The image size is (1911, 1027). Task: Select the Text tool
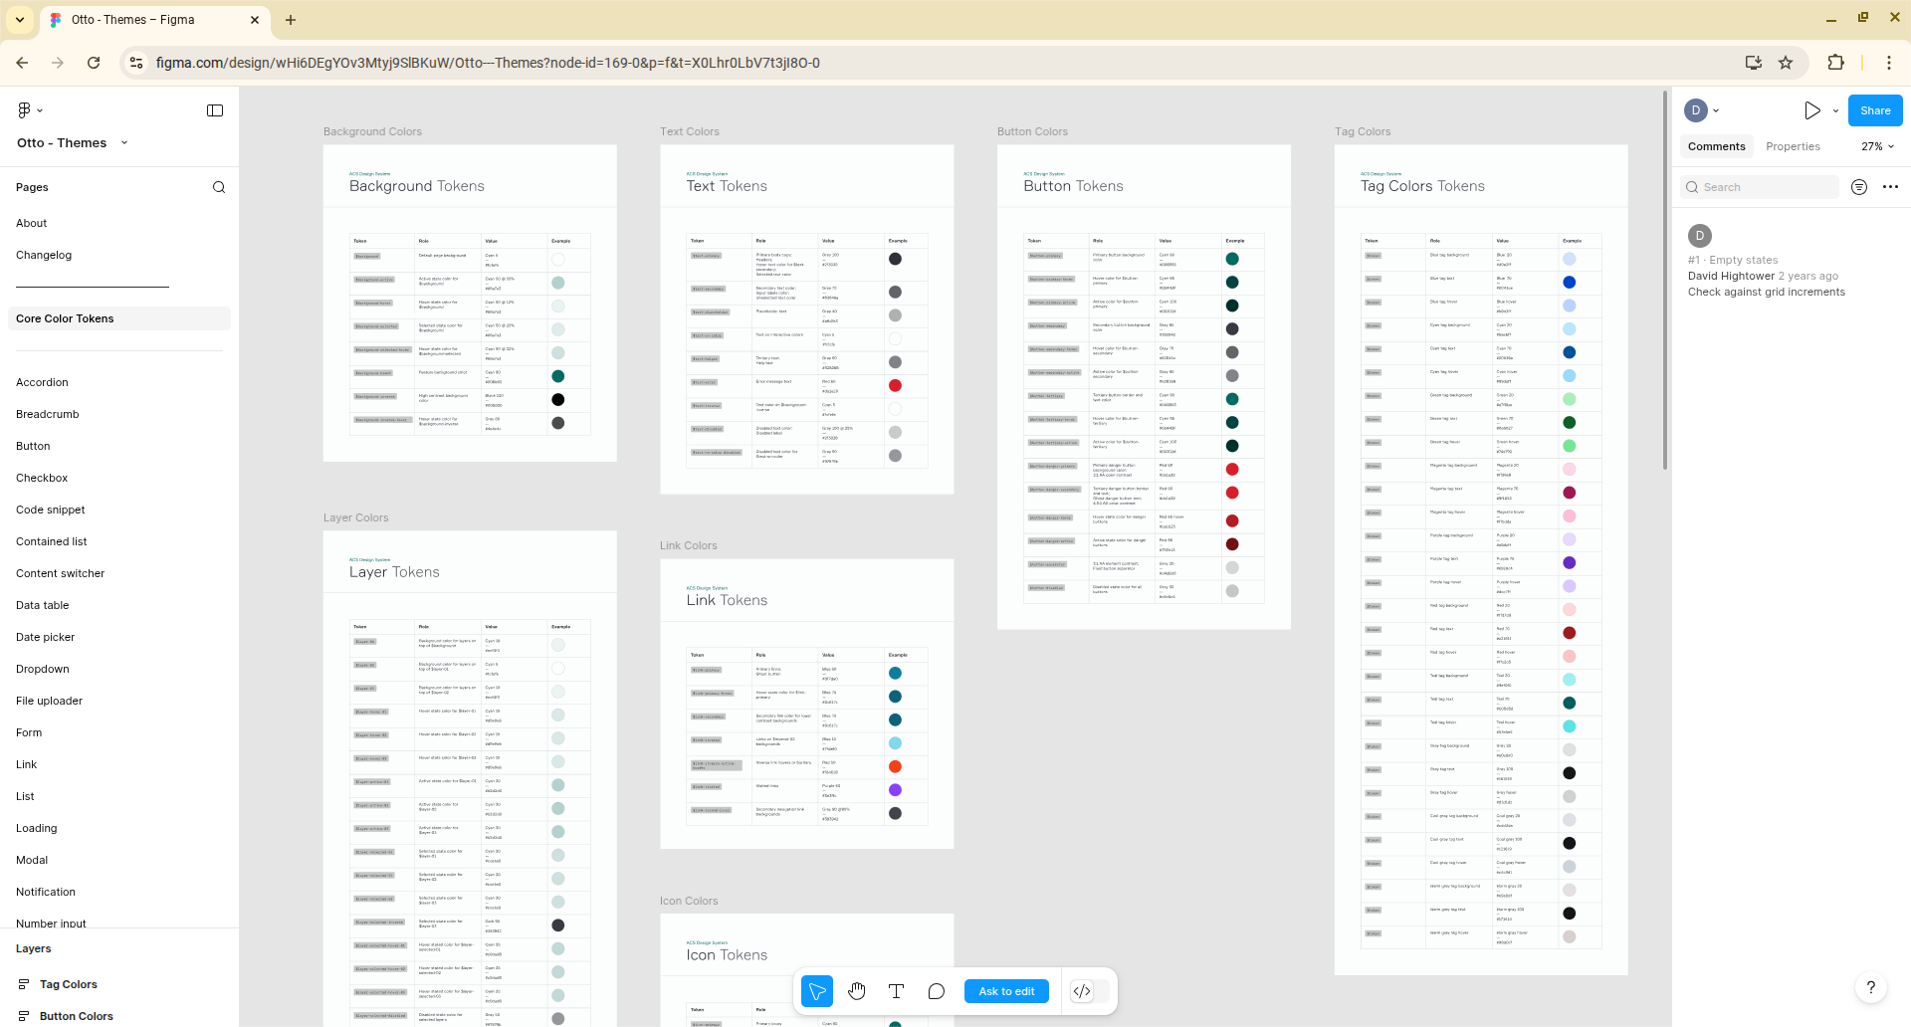pyautogui.click(x=896, y=991)
